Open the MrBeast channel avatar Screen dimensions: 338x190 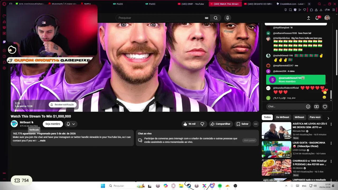[x=14, y=124]
